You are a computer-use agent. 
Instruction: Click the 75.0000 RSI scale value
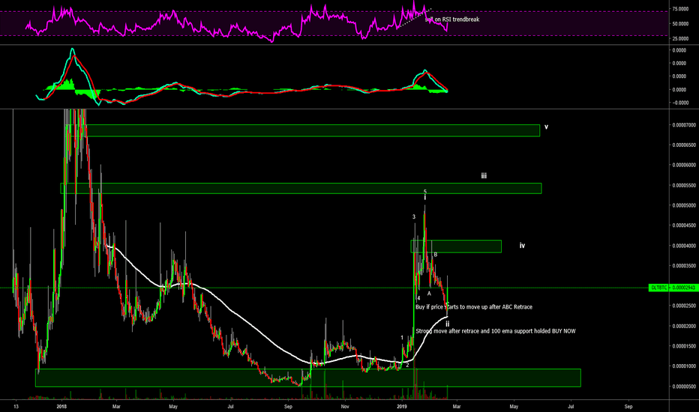(680, 9)
